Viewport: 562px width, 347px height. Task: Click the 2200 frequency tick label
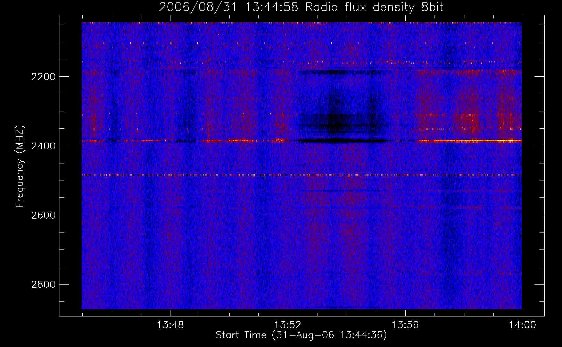tap(43, 77)
